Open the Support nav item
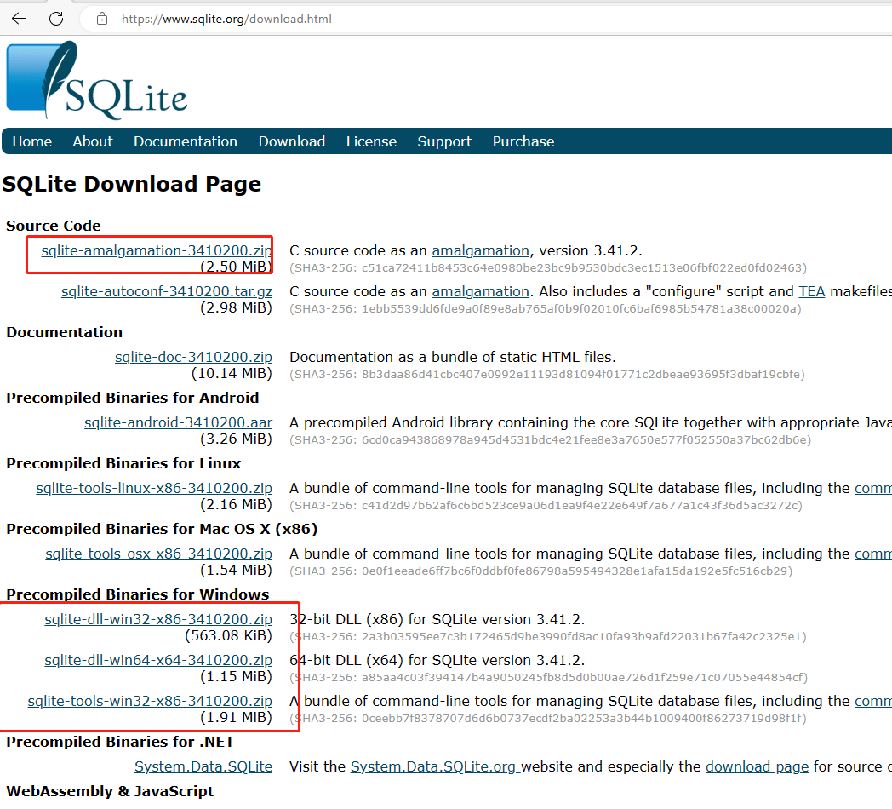Screen dimensions: 892x809 pyautogui.click(x=444, y=141)
